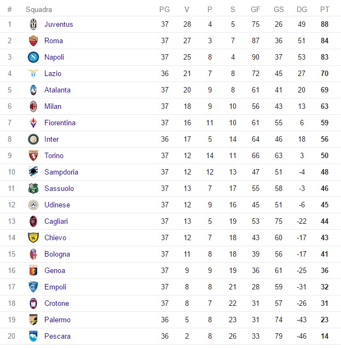This screenshot has width=341, height=348.
Task: Click the Inter club logo
Action: (33, 139)
